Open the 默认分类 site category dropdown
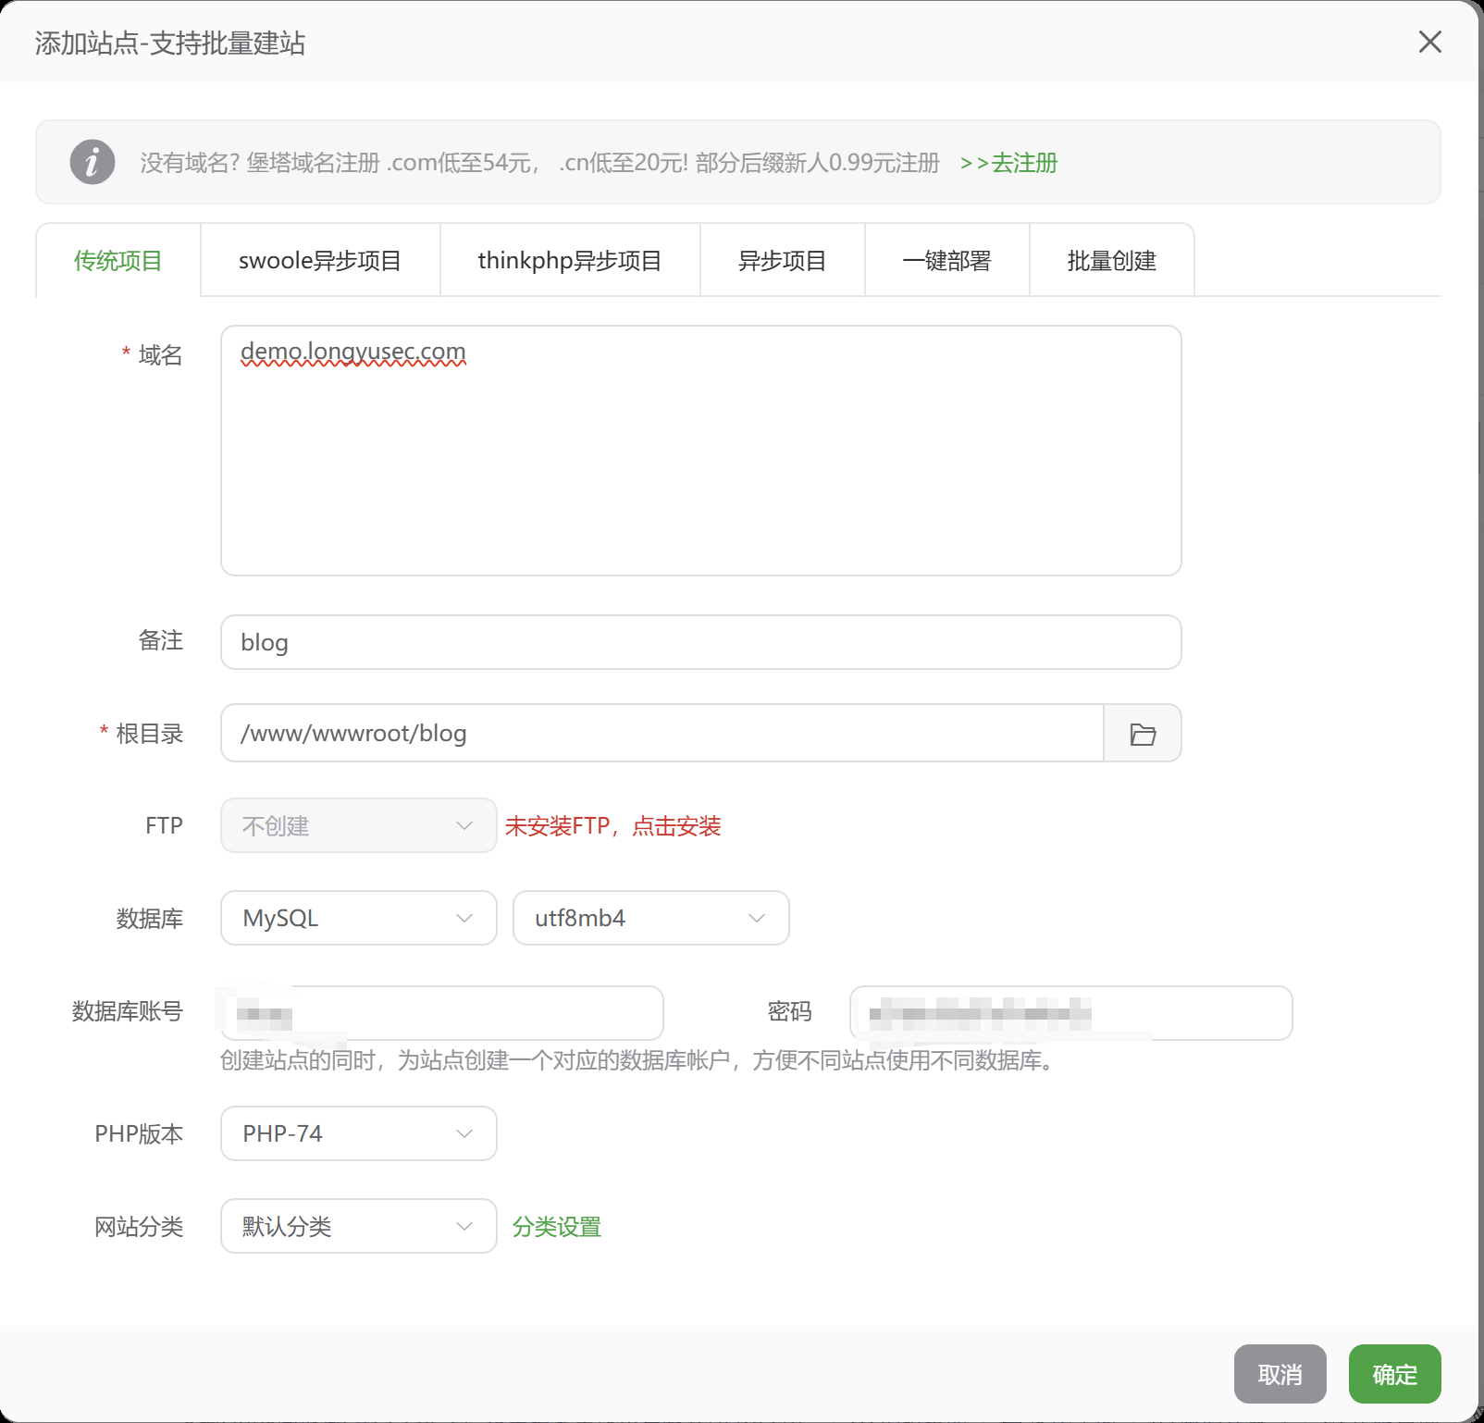The height and width of the screenshot is (1423, 1484). click(x=358, y=1226)
